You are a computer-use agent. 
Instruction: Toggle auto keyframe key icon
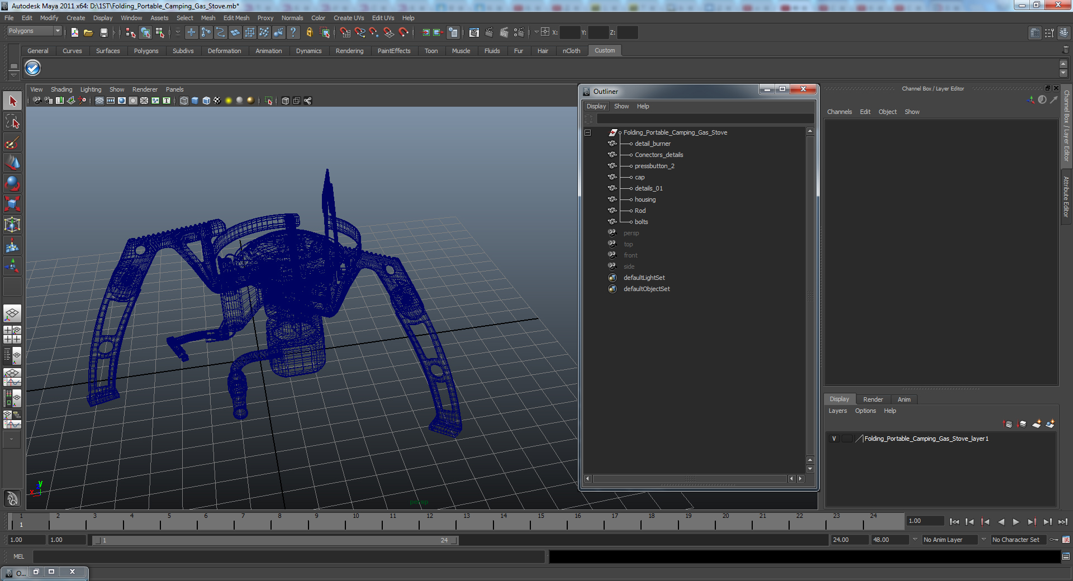[1054, 540]
